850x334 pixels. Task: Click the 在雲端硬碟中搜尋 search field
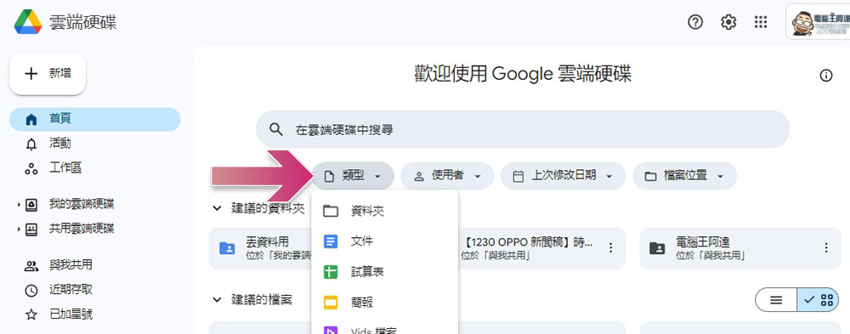[x=523, y=129]
